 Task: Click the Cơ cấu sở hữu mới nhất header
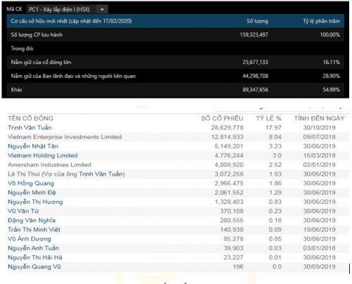(x=71, y=21)
